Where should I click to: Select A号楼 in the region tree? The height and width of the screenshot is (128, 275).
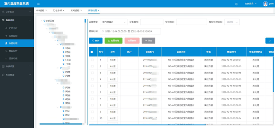pos(67,52)
